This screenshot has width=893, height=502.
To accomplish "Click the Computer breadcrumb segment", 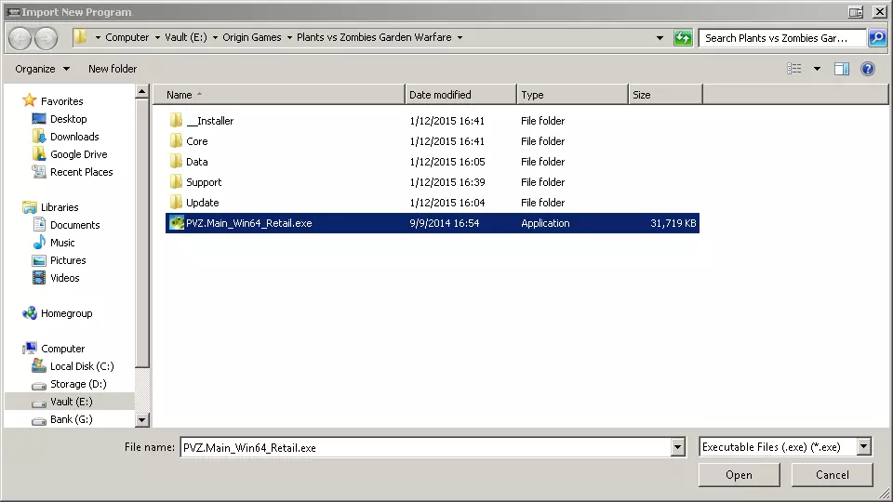I will tap(127, 37).
